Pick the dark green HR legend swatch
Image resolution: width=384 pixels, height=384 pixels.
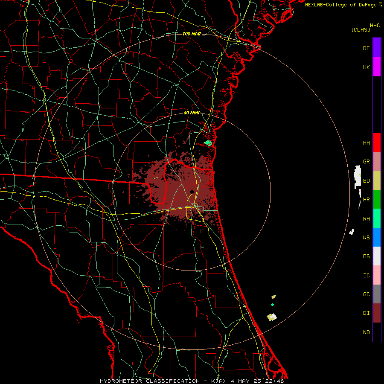[377, 200]
